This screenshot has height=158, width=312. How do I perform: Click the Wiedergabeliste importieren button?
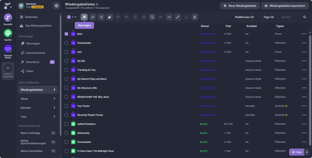(285, 6)
